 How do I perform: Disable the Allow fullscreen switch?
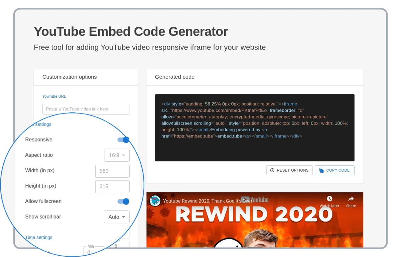(x=123, y=201)
